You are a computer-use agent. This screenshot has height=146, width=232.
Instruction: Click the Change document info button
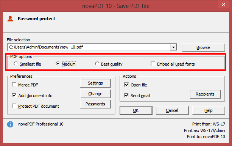95,94
